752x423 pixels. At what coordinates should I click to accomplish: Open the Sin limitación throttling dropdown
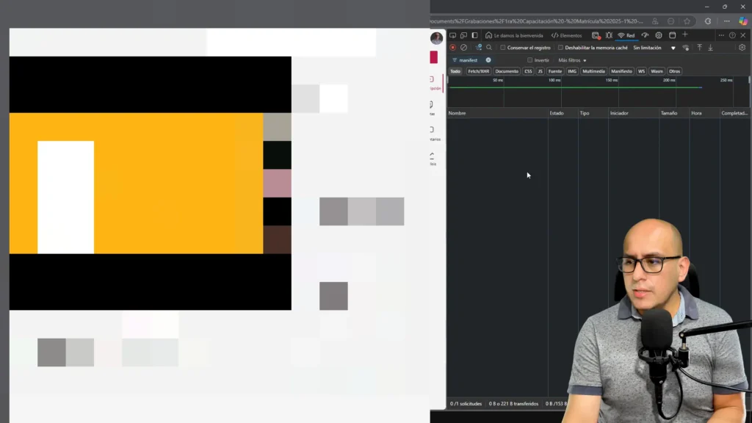click(654, 48)
